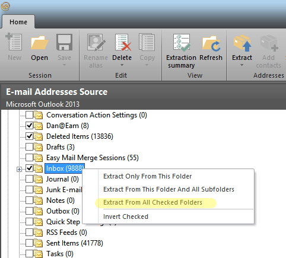286x258 pixels.
Task: Select Deleted Items (13836) row
Action: 80,136
